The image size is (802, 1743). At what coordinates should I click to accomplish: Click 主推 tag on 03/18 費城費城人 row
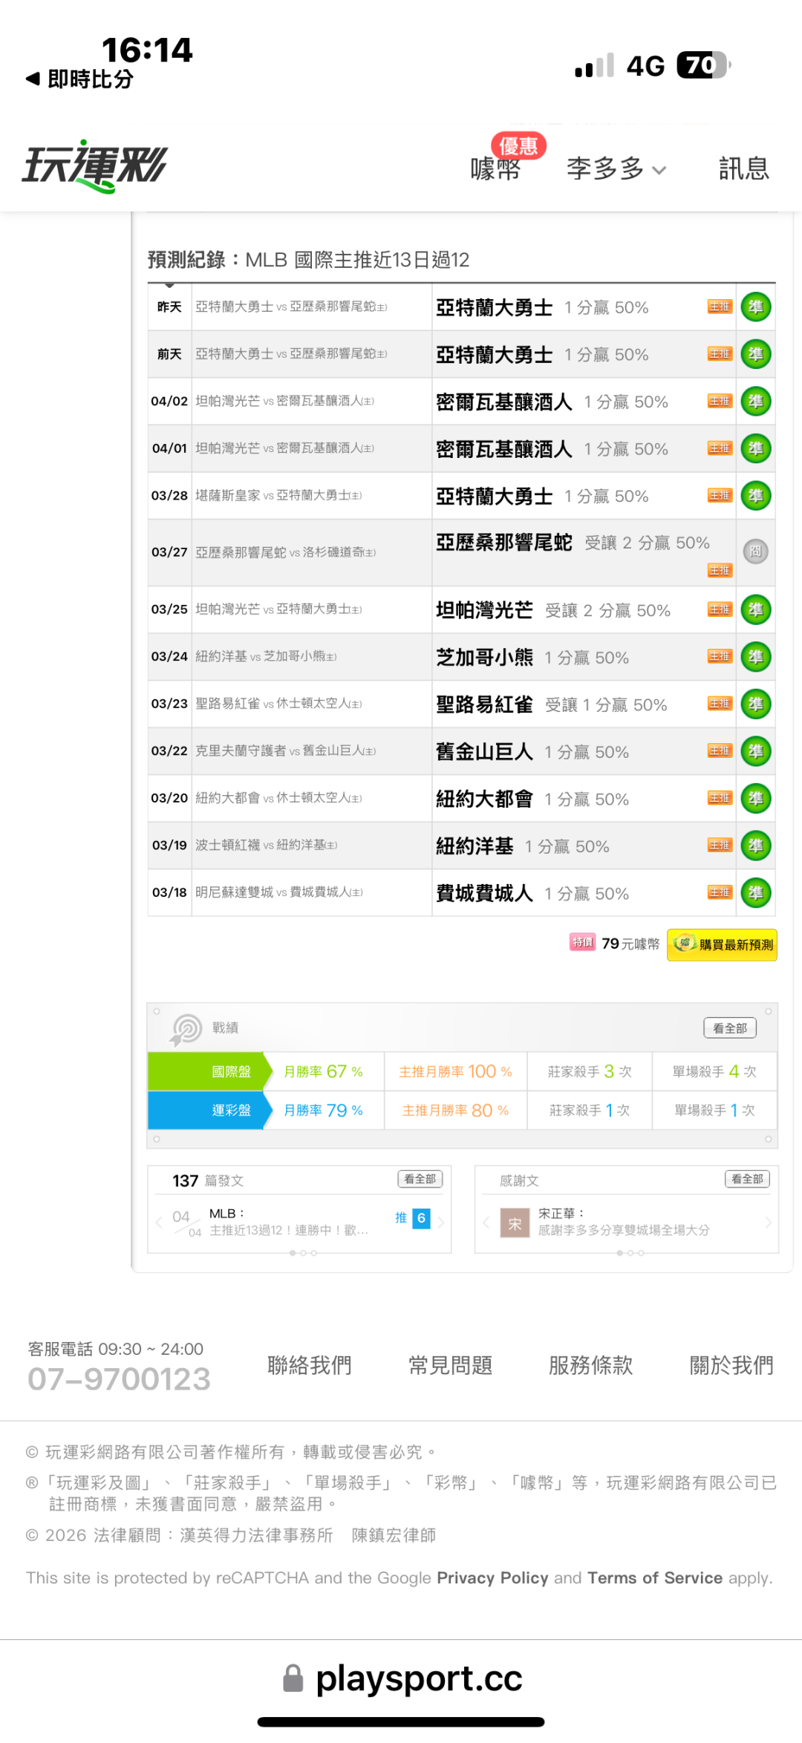click(720, 892)
